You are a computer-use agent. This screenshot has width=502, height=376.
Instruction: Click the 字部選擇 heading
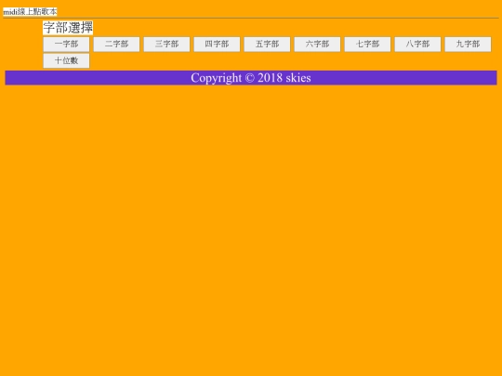68,28
